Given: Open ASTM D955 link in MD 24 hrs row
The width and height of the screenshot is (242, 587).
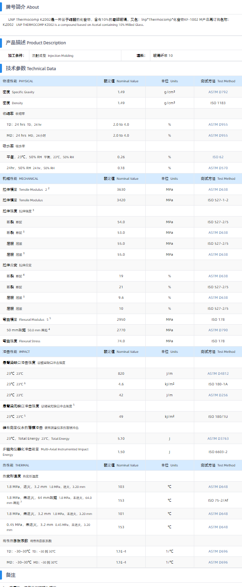Looking at the screenshot, I should 218,135.
